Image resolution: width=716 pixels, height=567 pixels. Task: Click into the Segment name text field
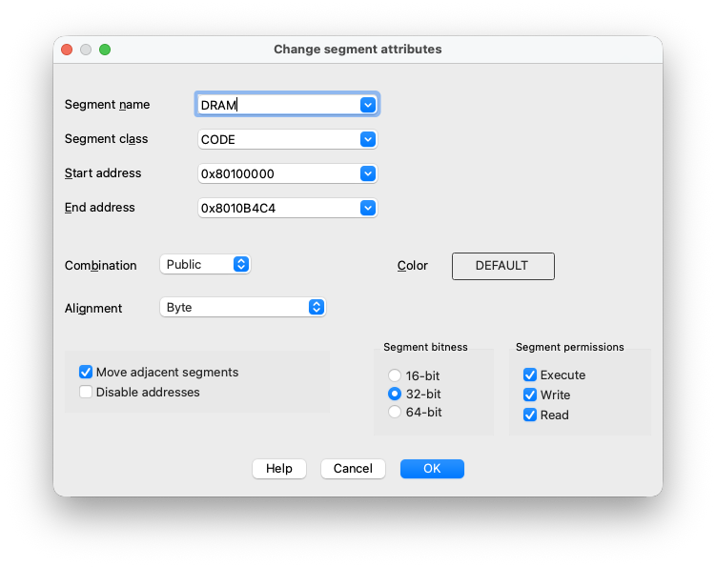pyautogui.click(x=276, y=105)
